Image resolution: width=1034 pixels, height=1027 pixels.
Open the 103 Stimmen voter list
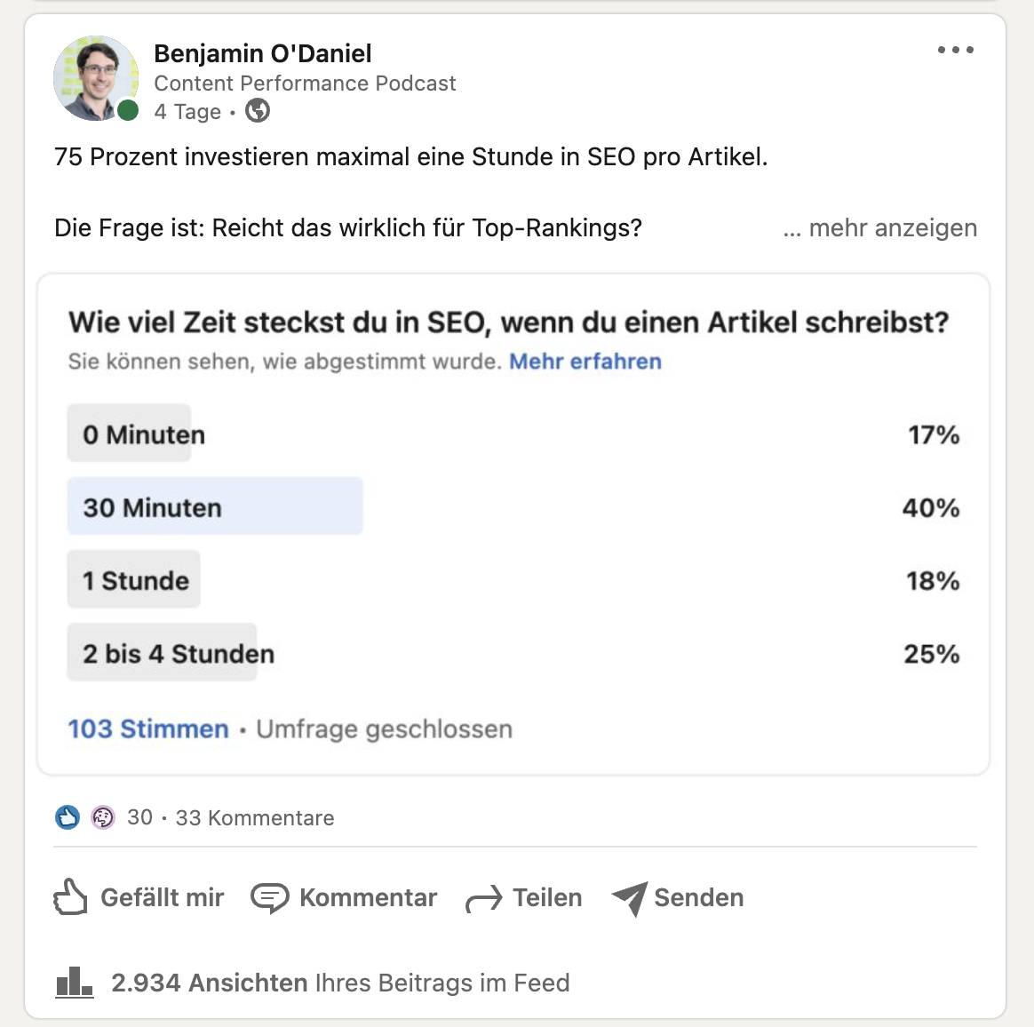click(x=148, y=728)
